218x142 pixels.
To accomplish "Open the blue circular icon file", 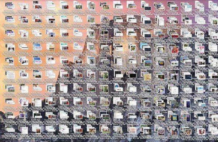I will [x=117, y=86].
